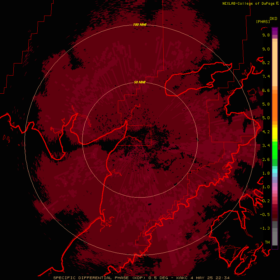Click the 7.4 legend value

[x=266, y=77]
